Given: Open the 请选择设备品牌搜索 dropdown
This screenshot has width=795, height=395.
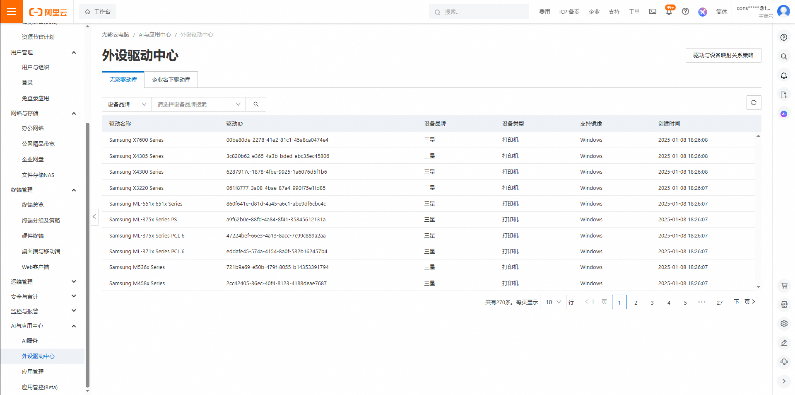Looking at the screenshot, I should pyautogui.click(x=199, y=104).
